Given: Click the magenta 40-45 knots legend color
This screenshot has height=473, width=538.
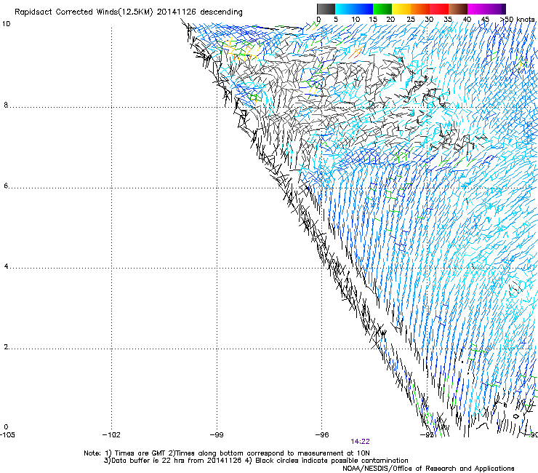Looking at the screenshot, I should point(477,9).
